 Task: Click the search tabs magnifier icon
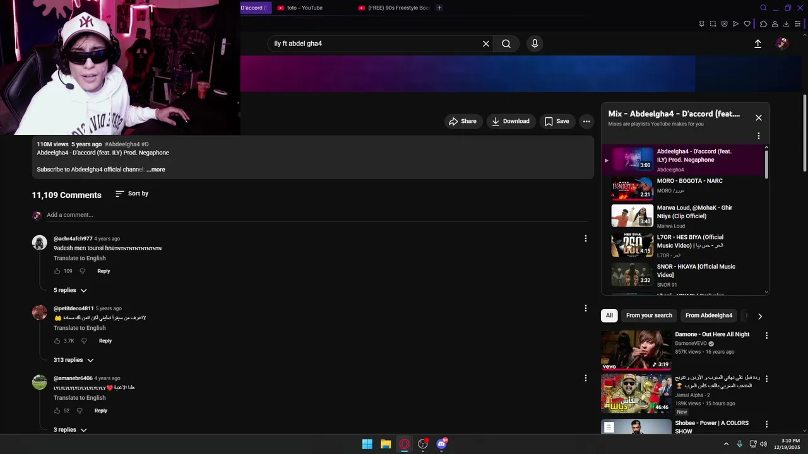[763, 8]
